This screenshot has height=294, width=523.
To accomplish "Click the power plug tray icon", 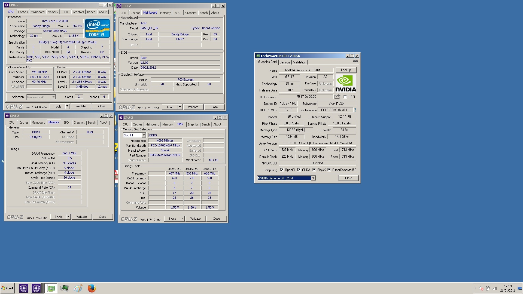I will (x=488, y=288).
